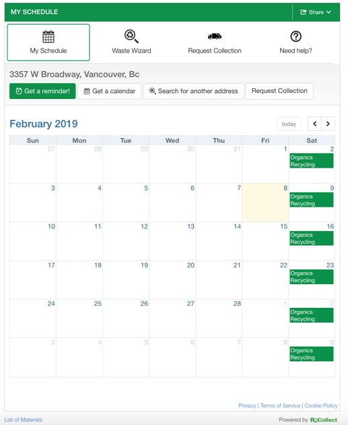Go to next month with right chevron
This screenshot has width=348, height=425.
click(328, 124)
